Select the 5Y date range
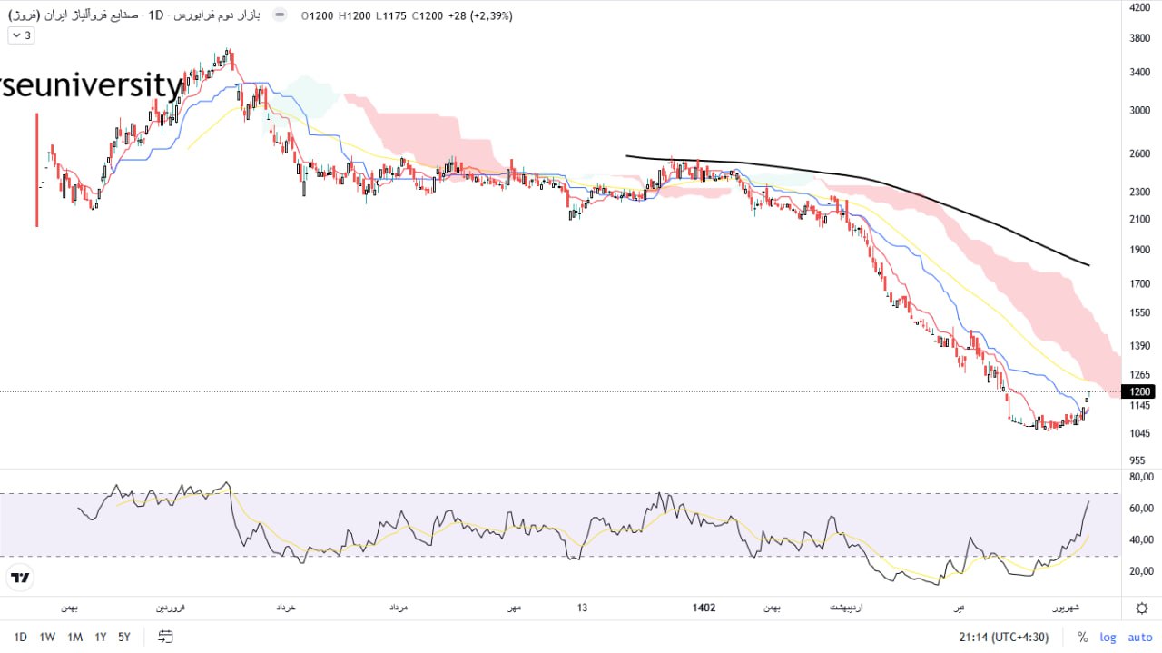 click(x=123, y=637)
